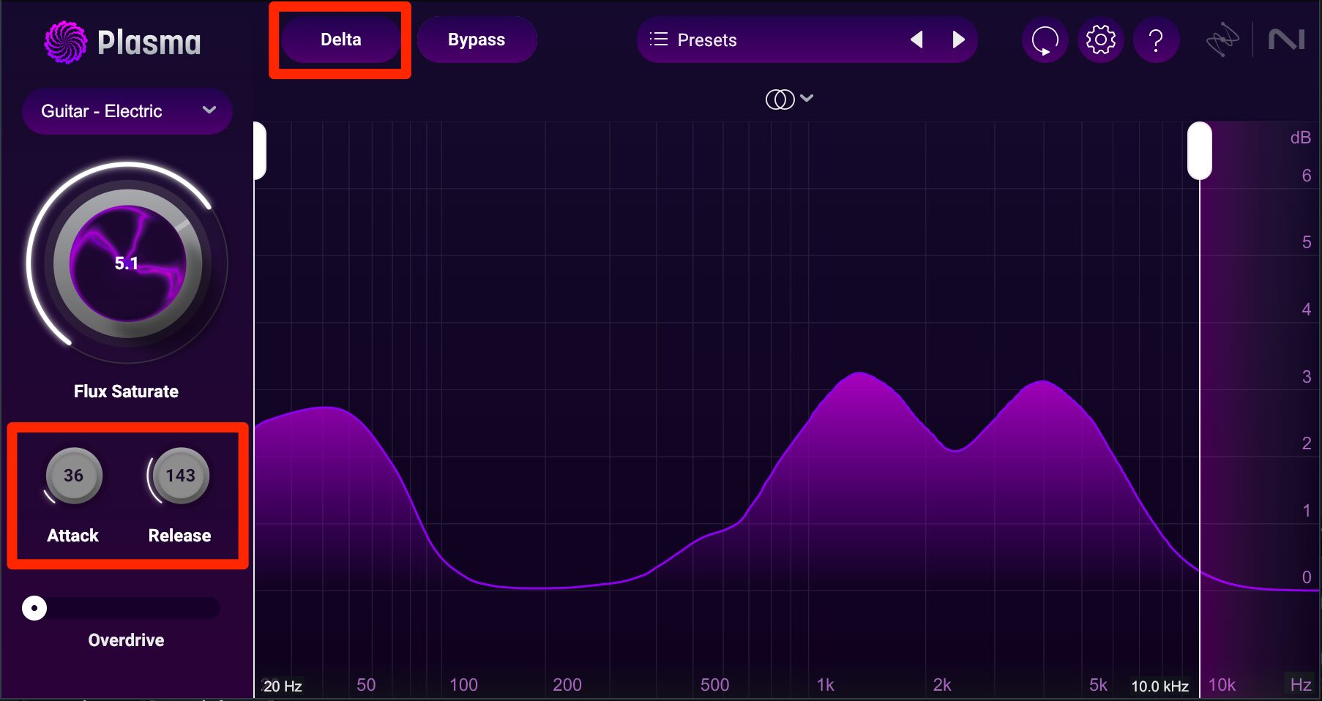Click the Flux Saturate label
1322x701 pixels.
126,391
